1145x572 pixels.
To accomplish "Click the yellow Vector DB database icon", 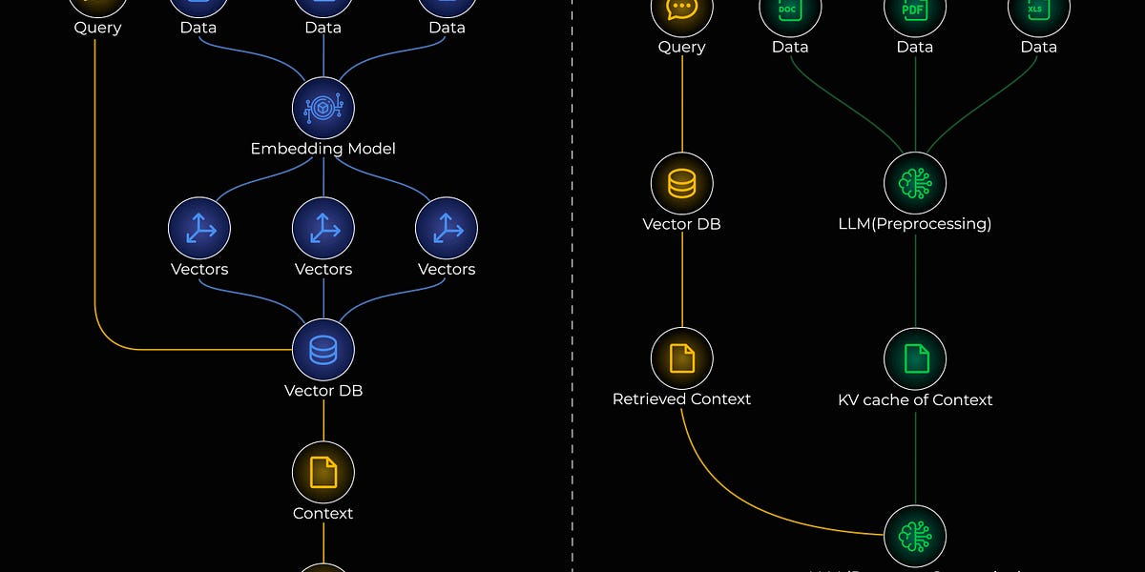I will tap(682, 183).
